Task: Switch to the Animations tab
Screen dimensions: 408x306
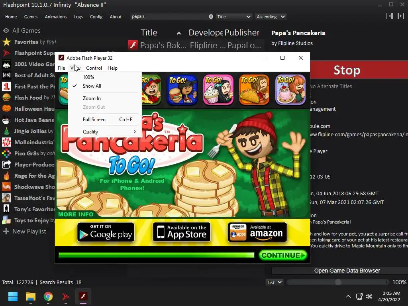Action: [56, 17]
